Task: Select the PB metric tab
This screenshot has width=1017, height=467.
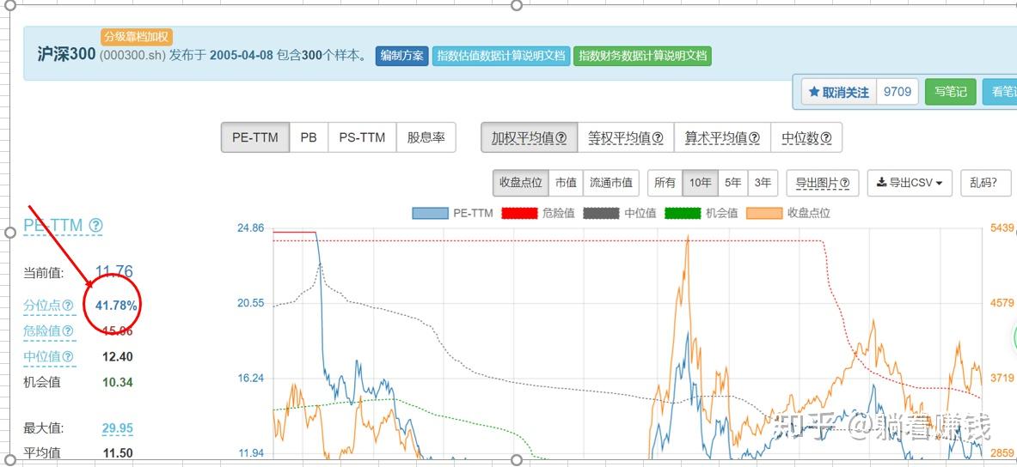Action: click(309, 137)
